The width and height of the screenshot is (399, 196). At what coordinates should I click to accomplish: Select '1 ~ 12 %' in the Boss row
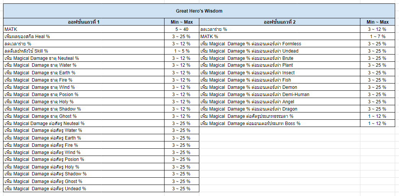377,124
